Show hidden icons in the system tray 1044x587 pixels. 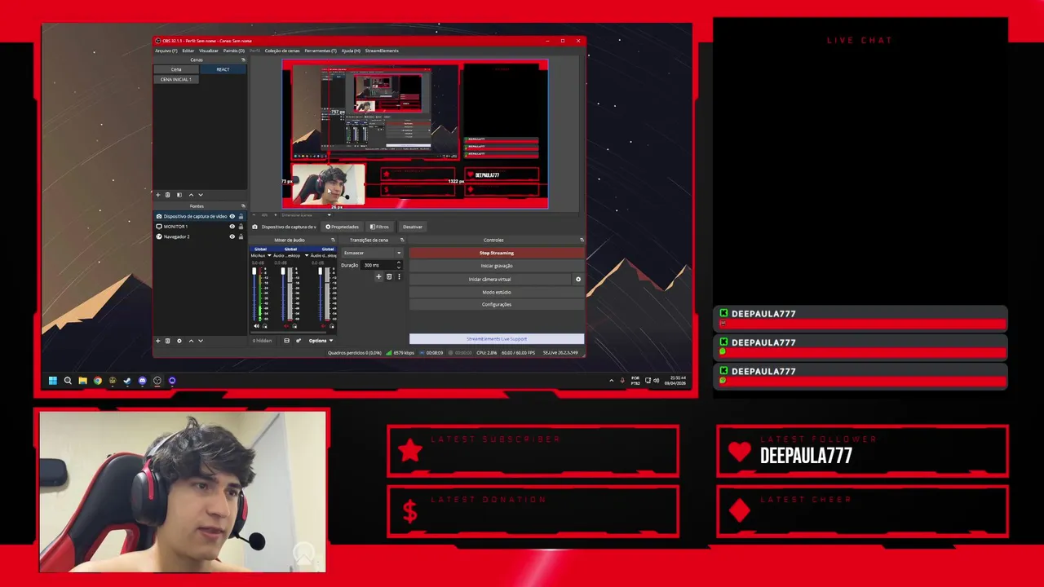click(611, 381)
